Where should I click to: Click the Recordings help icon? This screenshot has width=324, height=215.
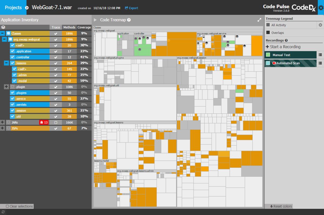tap(286, 40)
